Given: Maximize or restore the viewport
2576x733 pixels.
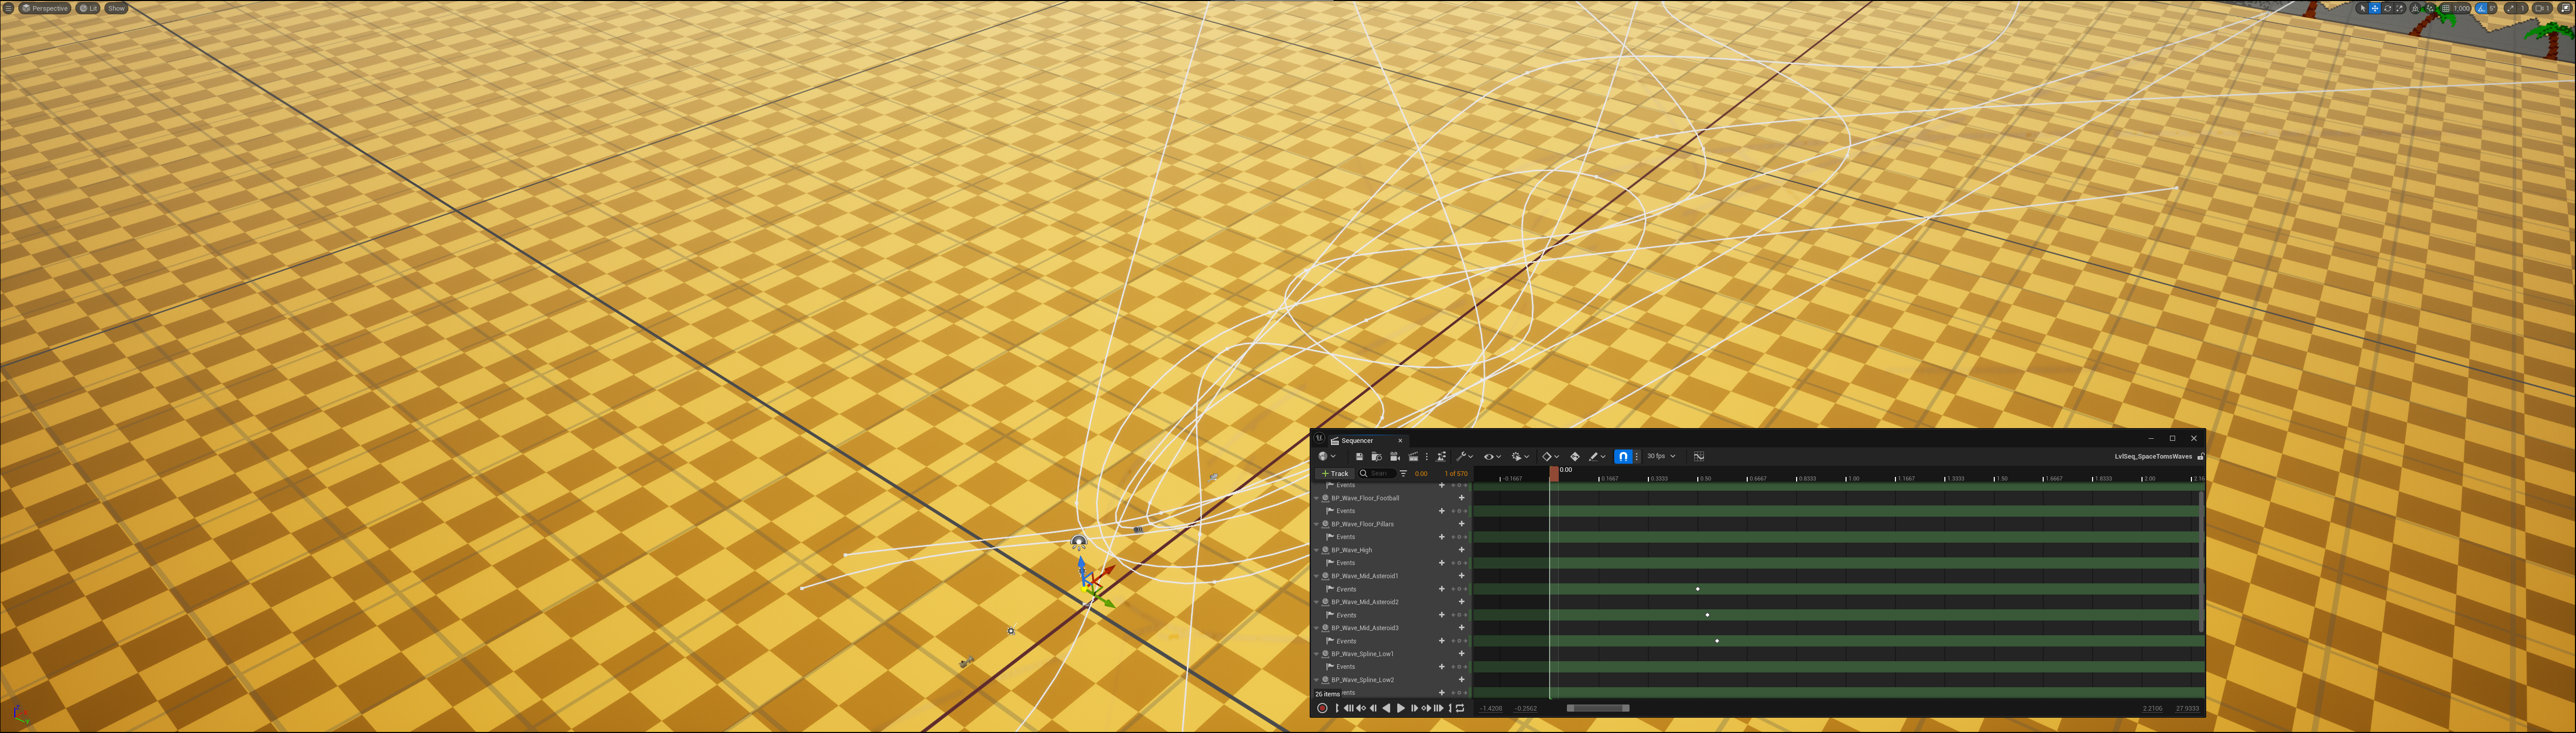Looking at the screenshot, I should pos(2565,8).
